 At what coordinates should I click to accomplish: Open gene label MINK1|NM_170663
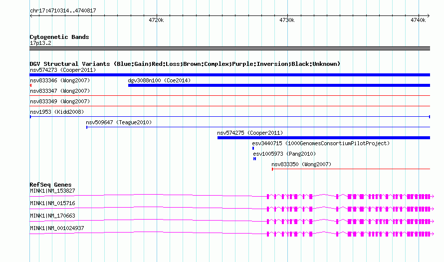pos(52,216)
